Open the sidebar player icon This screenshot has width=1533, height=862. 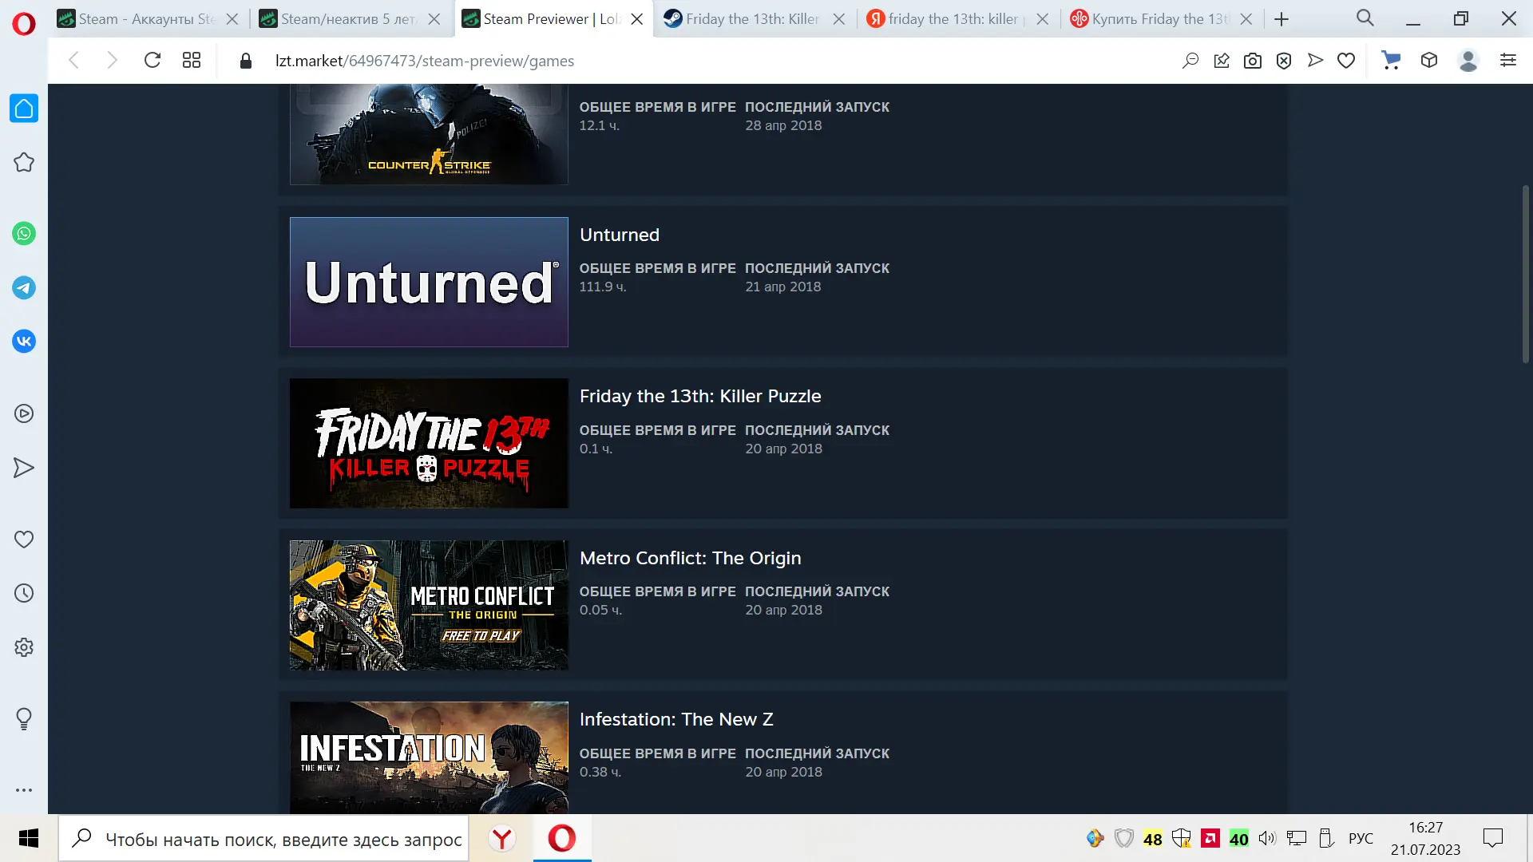(24, 413)
